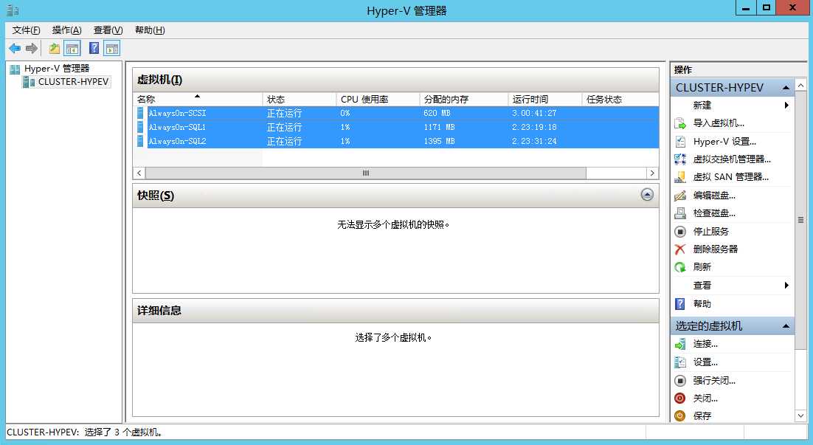Click the 虚拟交换机管理器 icon

pos(679,159)
